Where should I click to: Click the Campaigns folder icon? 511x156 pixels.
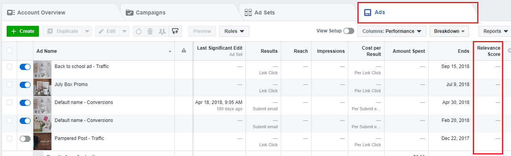130,13
